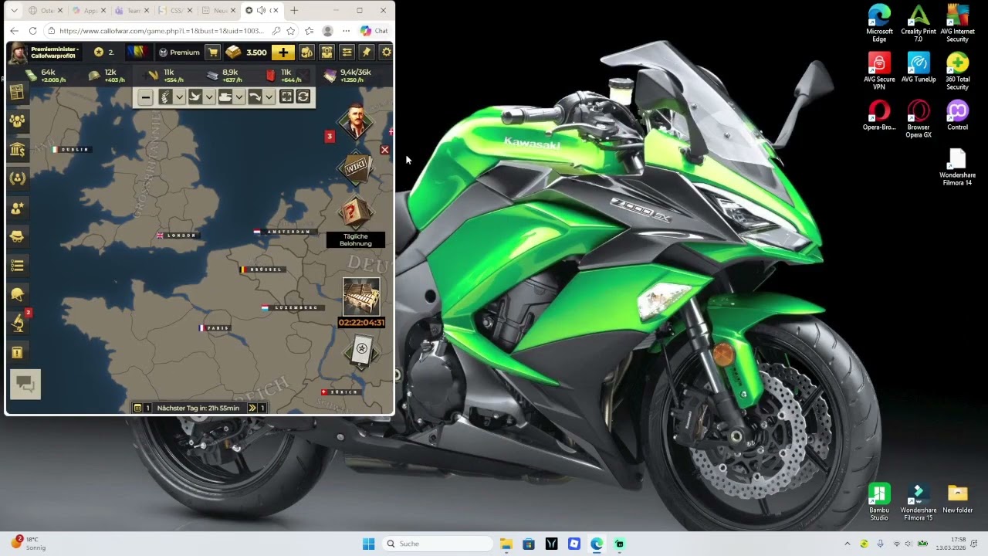Screen dimensions: 988x556
Task: Open the treasure chest icon in top bar
Action: (327, 53)
